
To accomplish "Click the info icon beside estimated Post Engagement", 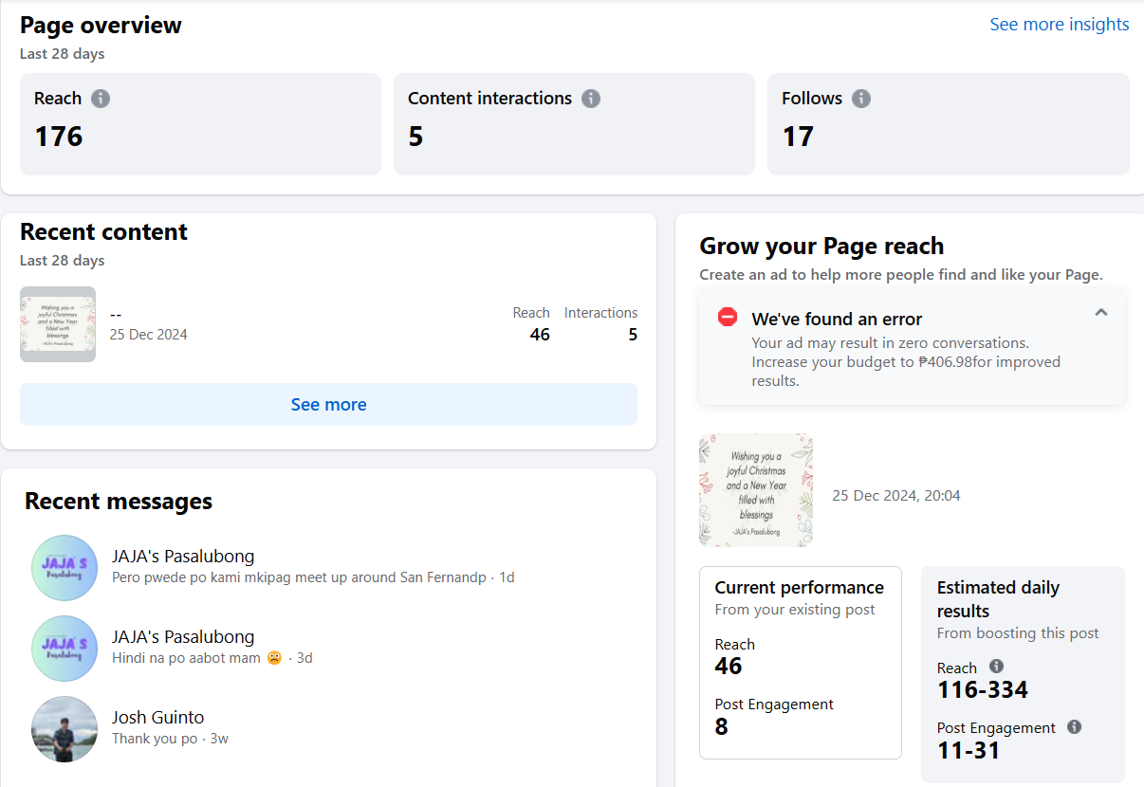I will 1074,726.
